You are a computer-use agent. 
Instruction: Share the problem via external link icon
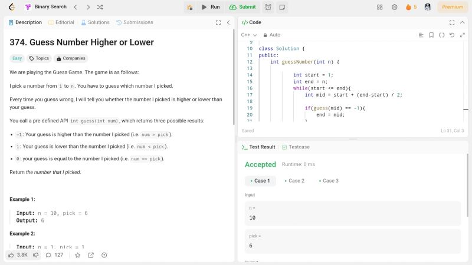[91, 255]
